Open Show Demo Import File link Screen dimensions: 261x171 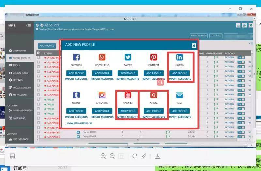[x=79, y=123]
